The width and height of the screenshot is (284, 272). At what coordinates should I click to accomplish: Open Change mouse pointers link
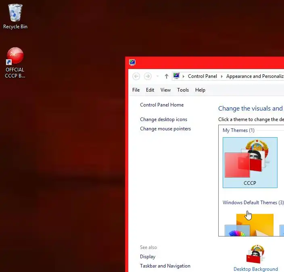(x=165, y=129)
